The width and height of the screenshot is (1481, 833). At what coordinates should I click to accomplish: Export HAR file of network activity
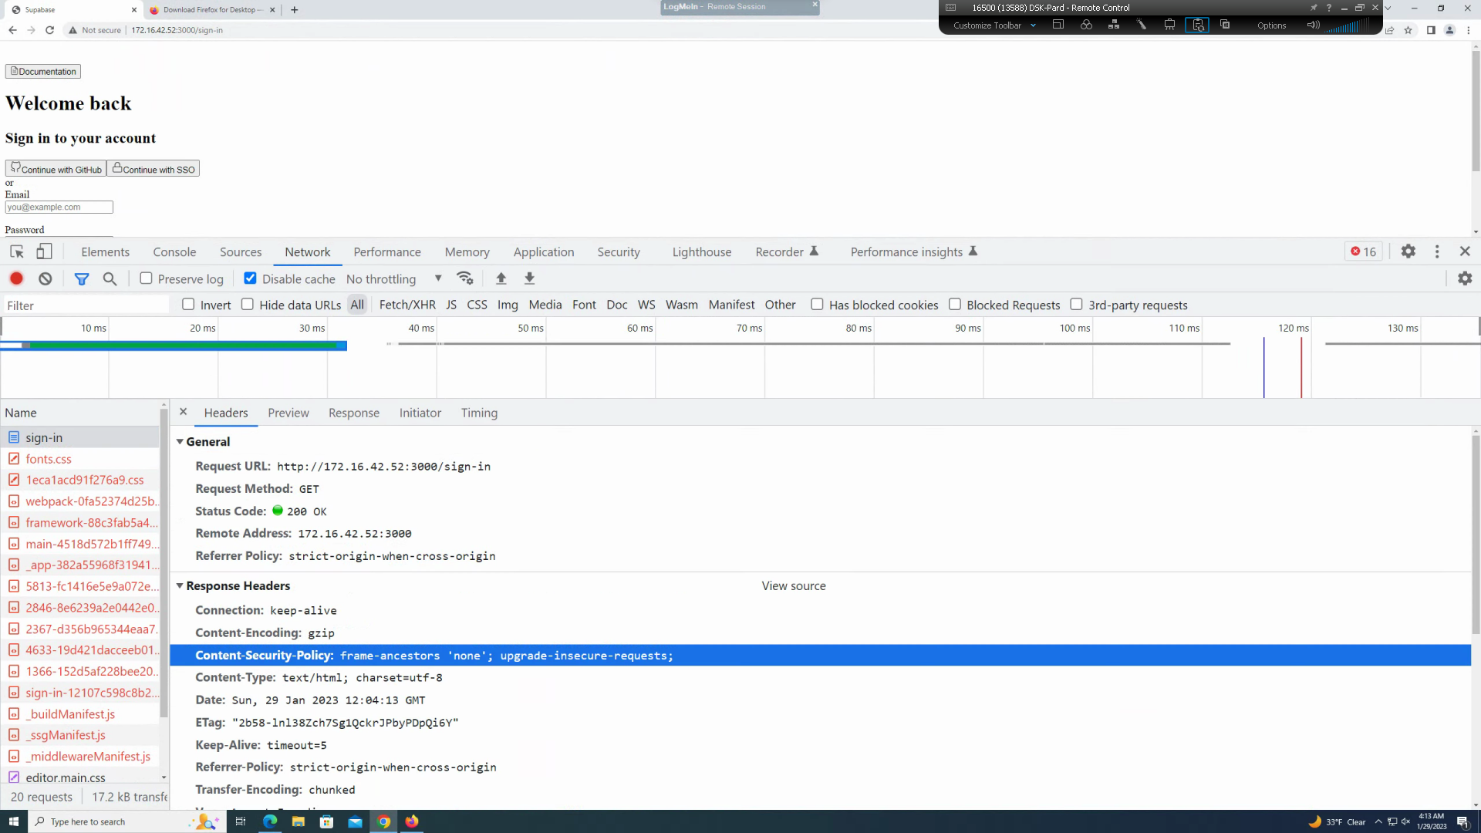point(530,278)
